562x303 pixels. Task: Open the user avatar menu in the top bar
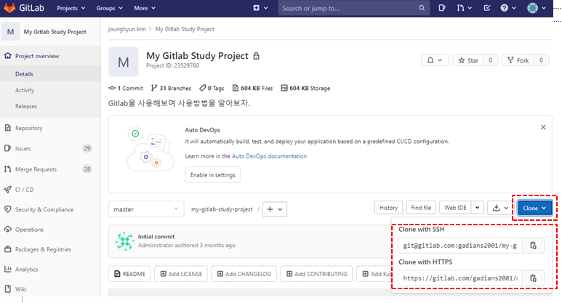[x=537, y=8]
